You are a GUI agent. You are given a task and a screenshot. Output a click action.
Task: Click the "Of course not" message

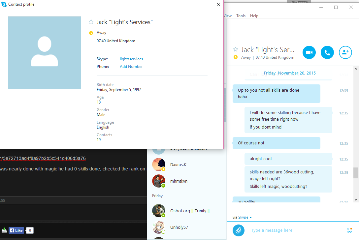[x=277, y=143]
